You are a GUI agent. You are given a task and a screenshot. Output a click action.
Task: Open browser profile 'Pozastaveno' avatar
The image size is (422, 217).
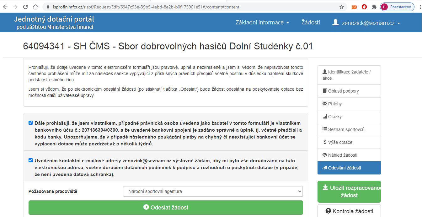397,7
